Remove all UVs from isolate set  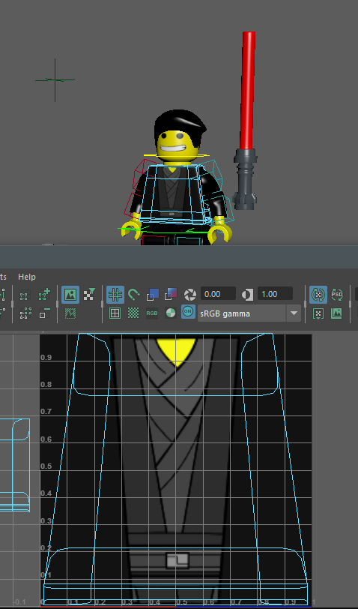(x=25, y=313)
